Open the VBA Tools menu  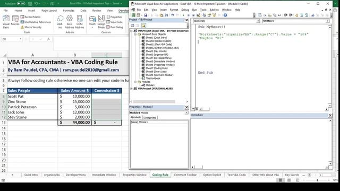pyautogui.click(x=203, y=10)
